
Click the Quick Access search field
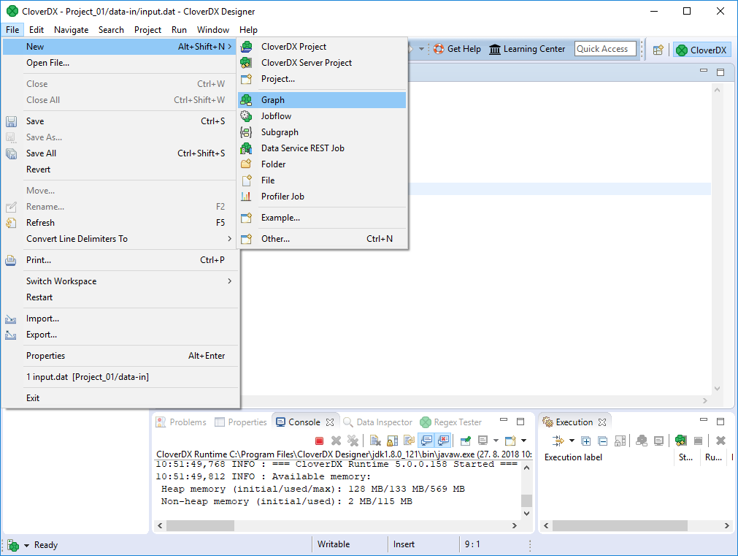[604, 49]
